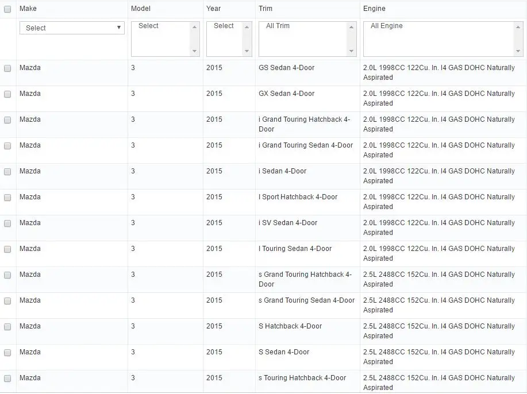Click 2015 in the i SV Sedan row
The width and height of the screenshot is (527, 394).
214,223
